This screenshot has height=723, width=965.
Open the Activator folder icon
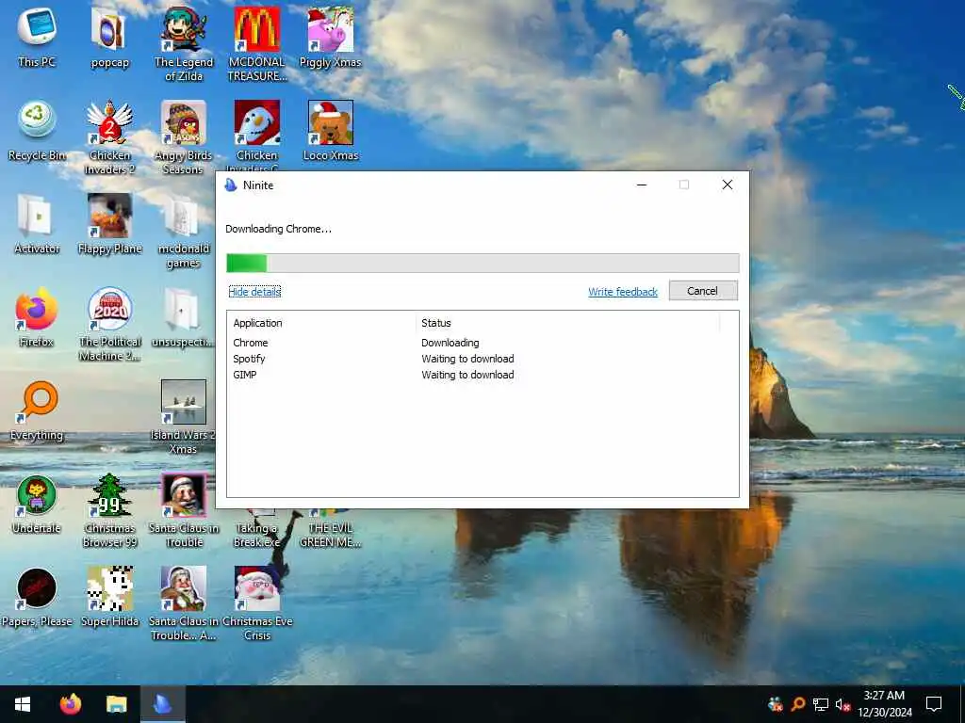[x=37, y=223]
